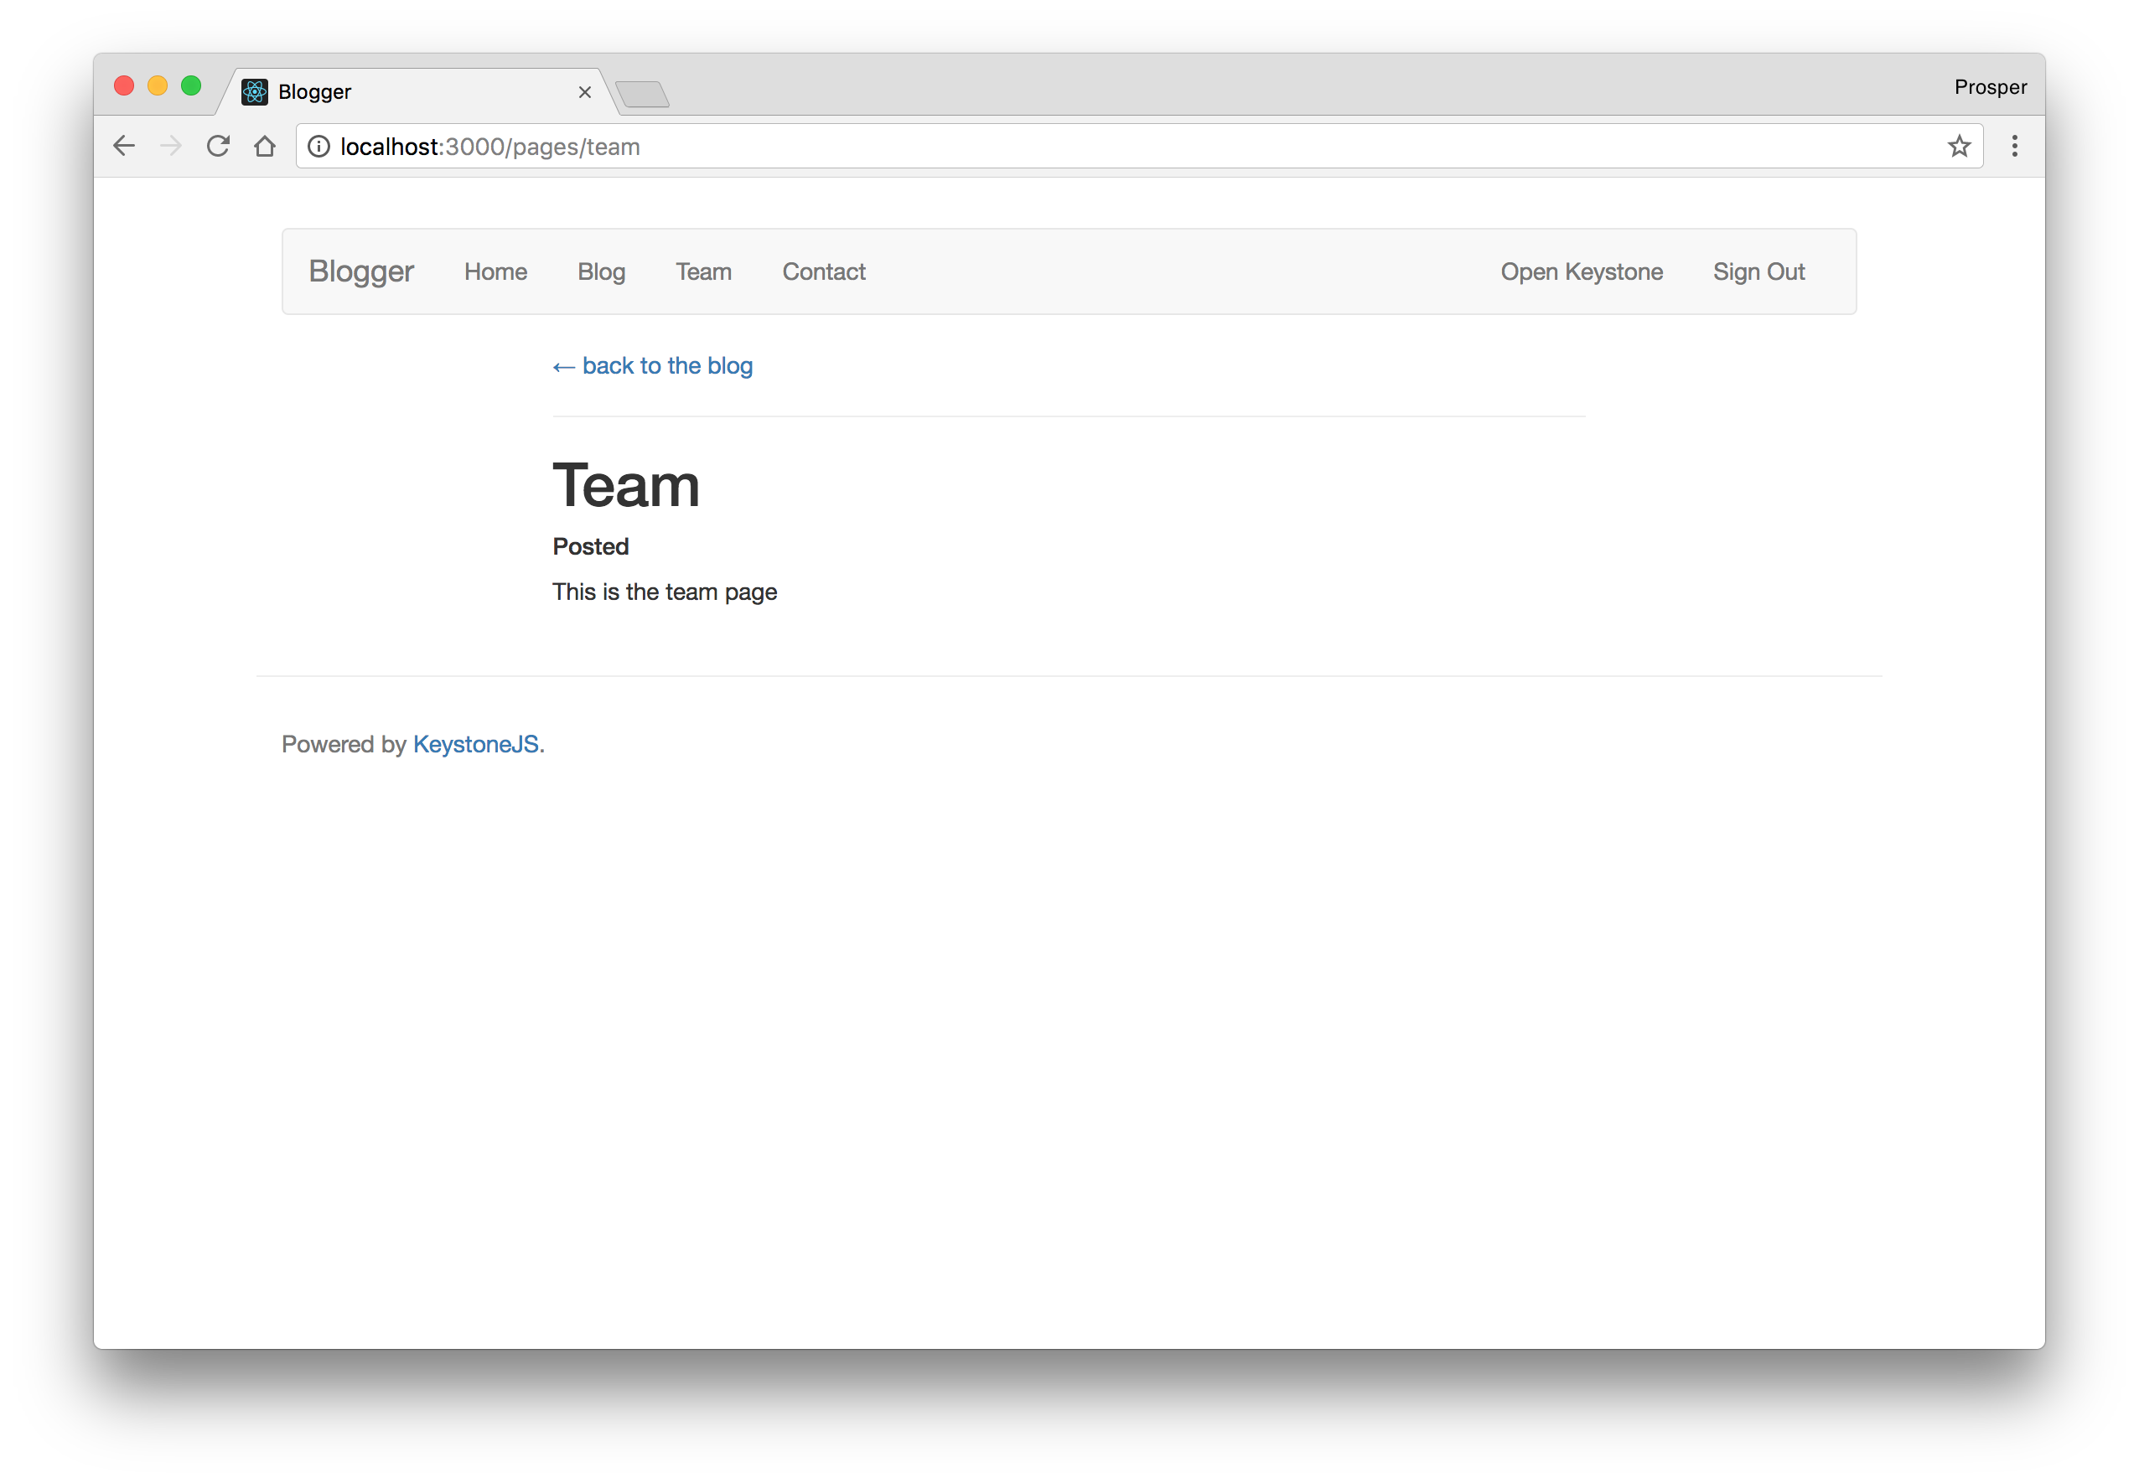This screenshot has height=1483, width=2139.
Task: Select Team in the navigation bar
Action: [702, 272]
